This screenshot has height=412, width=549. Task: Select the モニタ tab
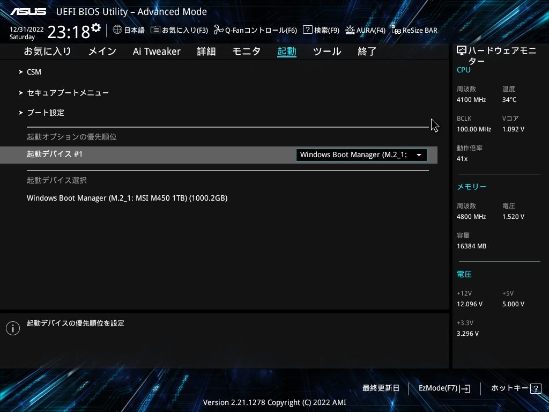[x=247, y=51]
